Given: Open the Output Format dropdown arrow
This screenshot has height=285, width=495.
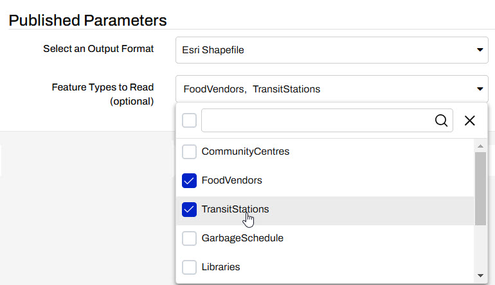Looking at the screenshot, I should point(479,50).
